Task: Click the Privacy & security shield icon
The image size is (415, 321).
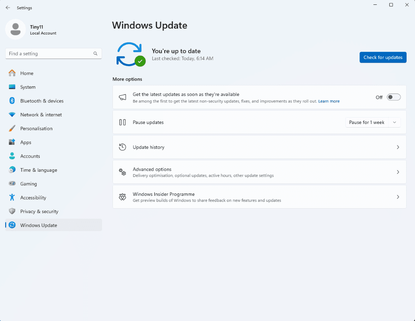Action: pyautogui.click(x=12, y=211)
